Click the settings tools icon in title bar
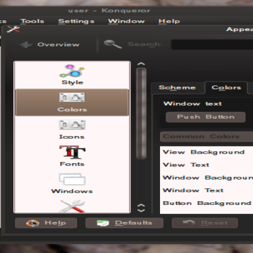 [13, 29]
